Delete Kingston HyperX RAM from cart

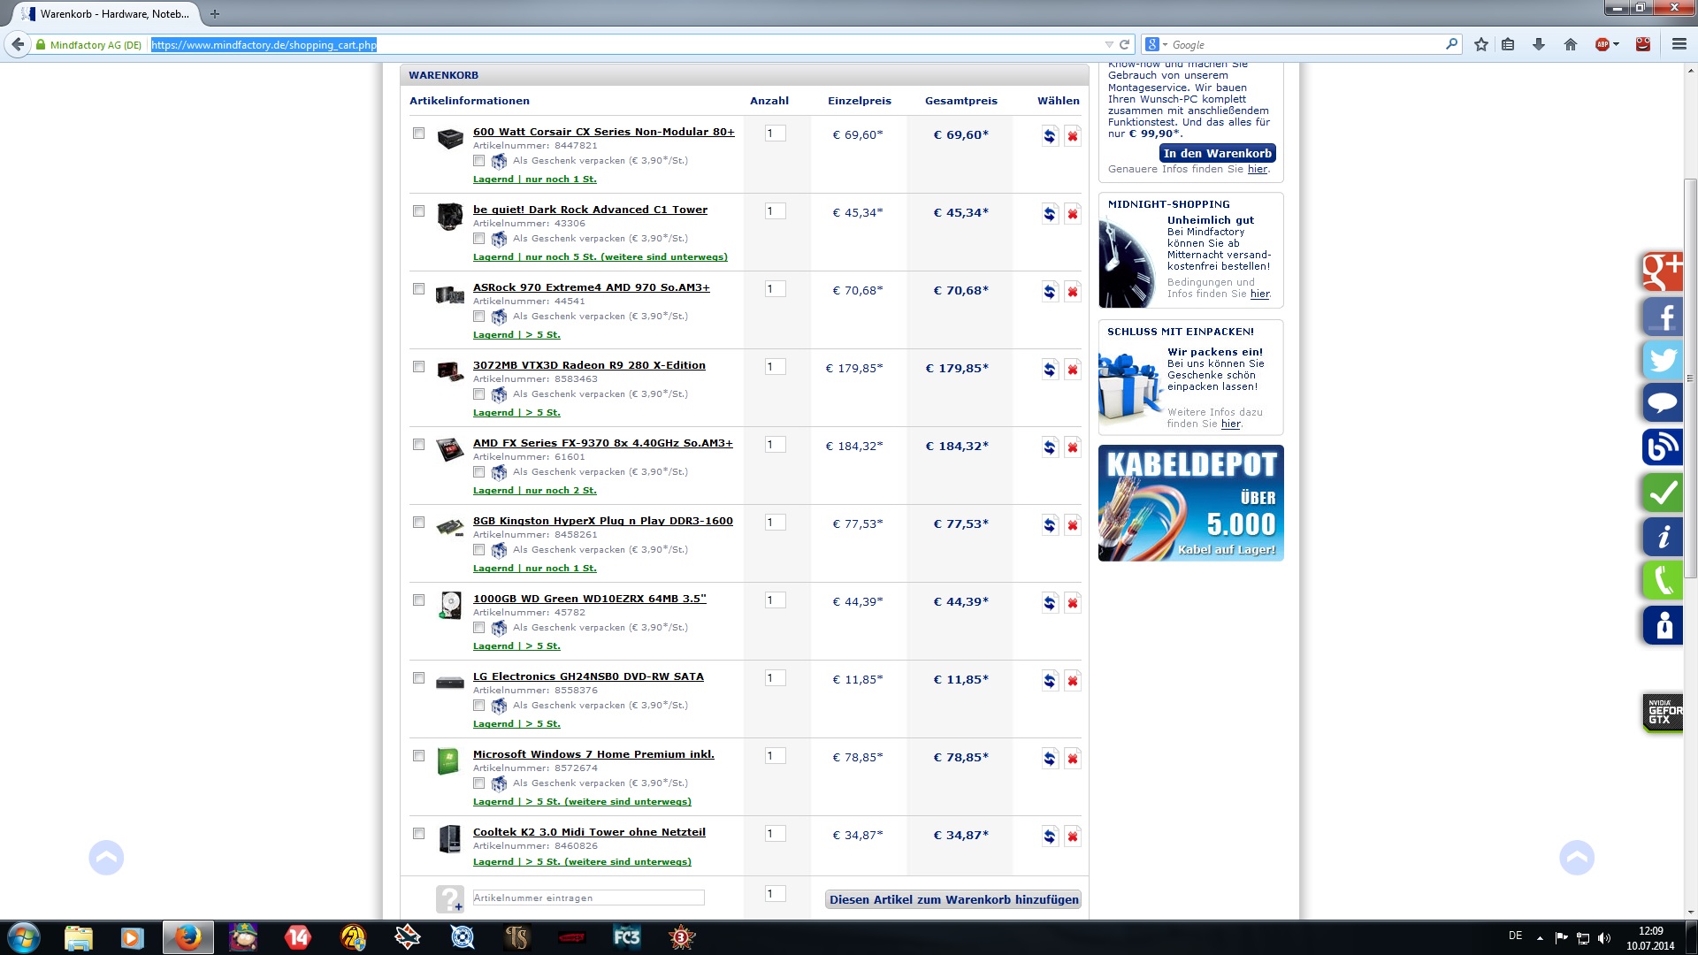(1072, 525)
